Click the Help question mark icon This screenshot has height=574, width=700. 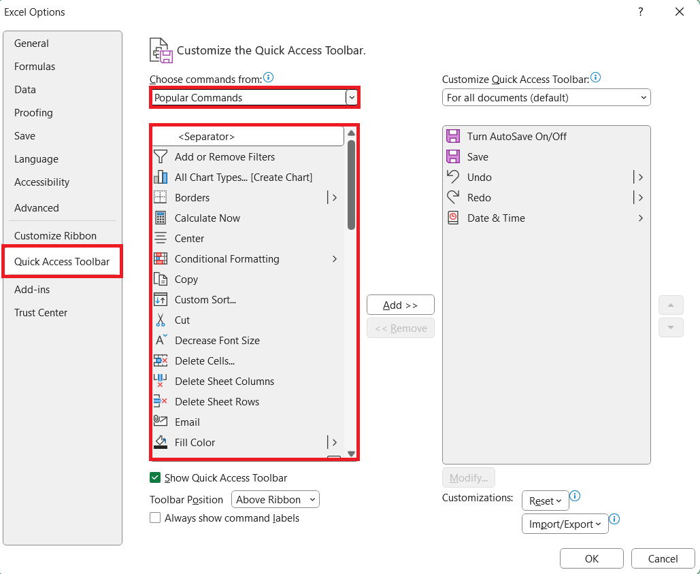point(641,12)
